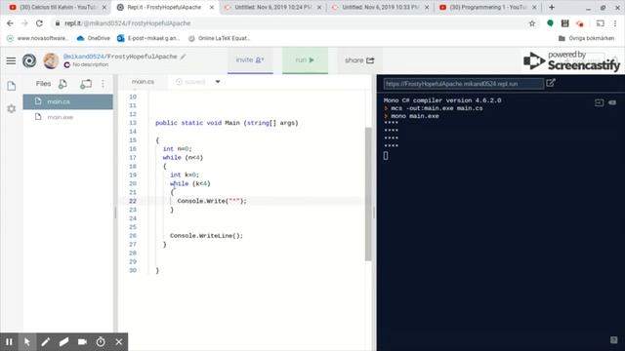Open the OneDrive bookmark
The image size is (625, 351).
tap(94, 38)
